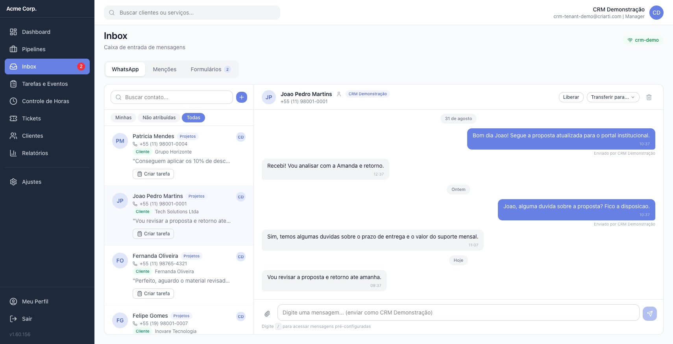Open Clientes page

[x=47, y=136]
